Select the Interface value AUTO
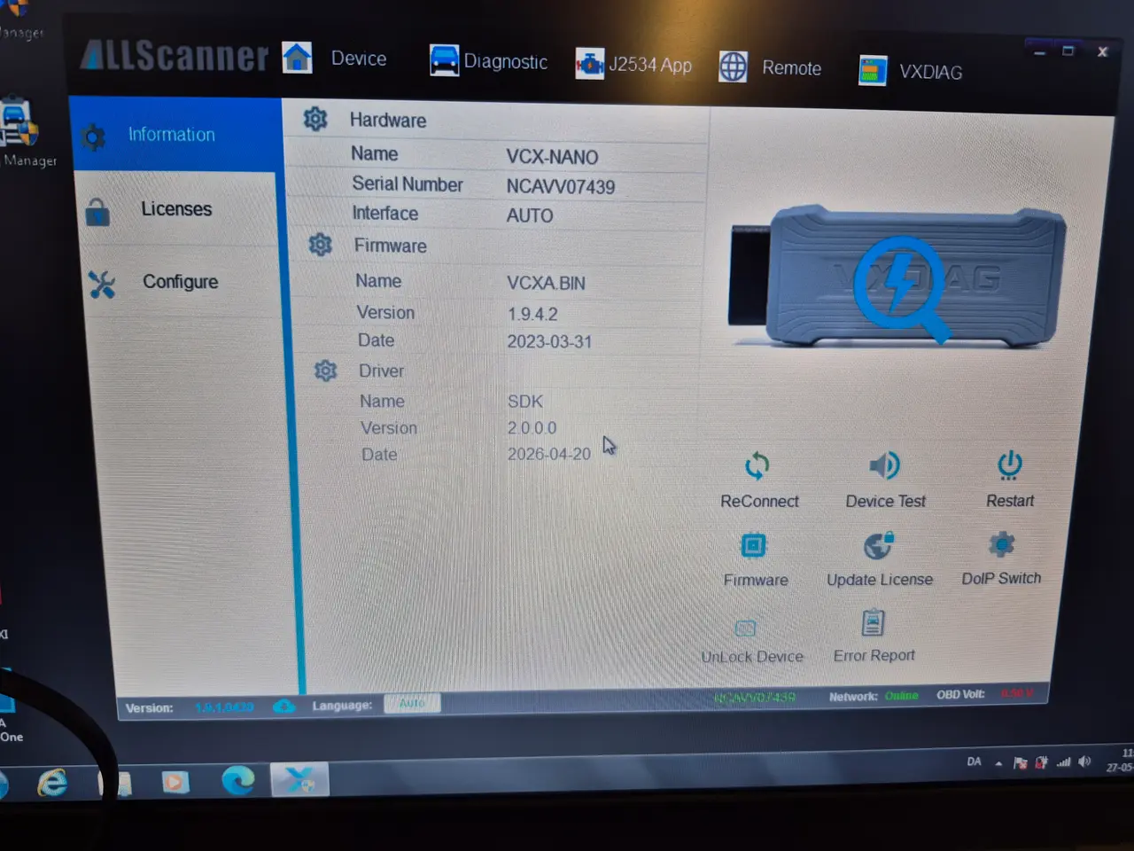The image size is (1134, 851). tap(530, 215)
